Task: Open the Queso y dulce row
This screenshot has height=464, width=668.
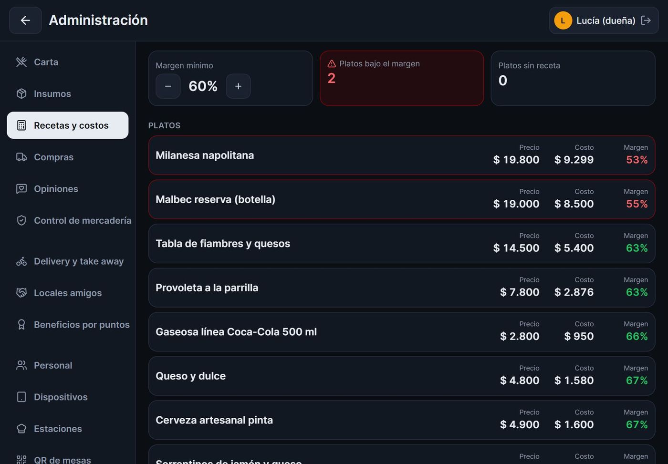Action: (402, 376)
